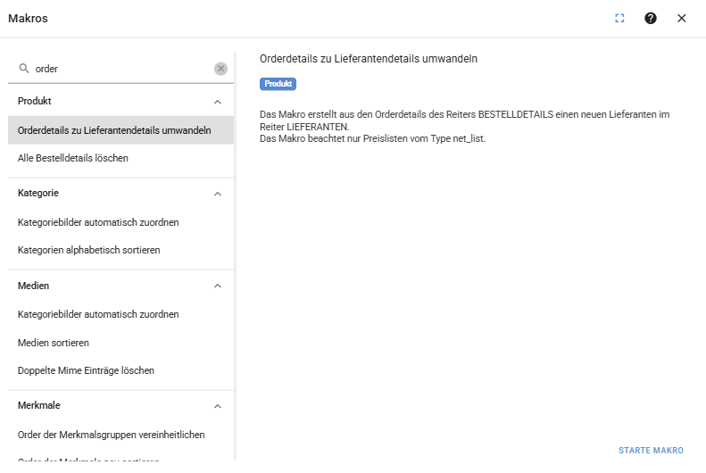Click the blue Produkt tag badge
The width and height of the screenshot is (706, 473).
[278, 84]
